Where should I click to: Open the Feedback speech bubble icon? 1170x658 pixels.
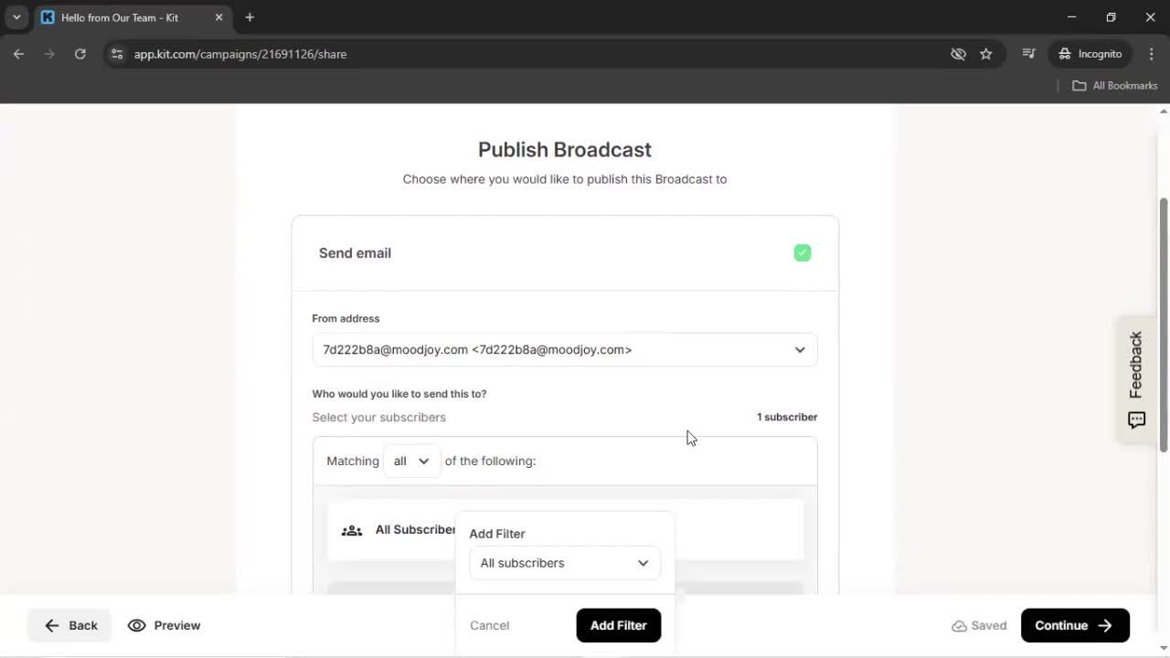point(1135,419)
